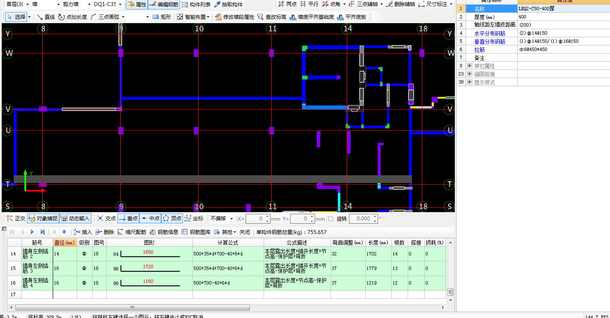Select the 两点 two-point axis tool
The height and width of the screenshot is (318, 610).
[287, 4]
